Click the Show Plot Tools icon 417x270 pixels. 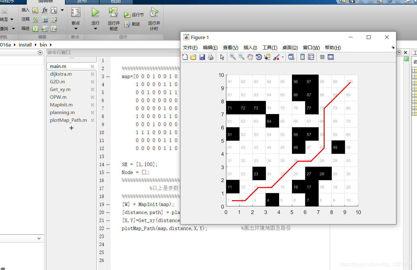331,57
